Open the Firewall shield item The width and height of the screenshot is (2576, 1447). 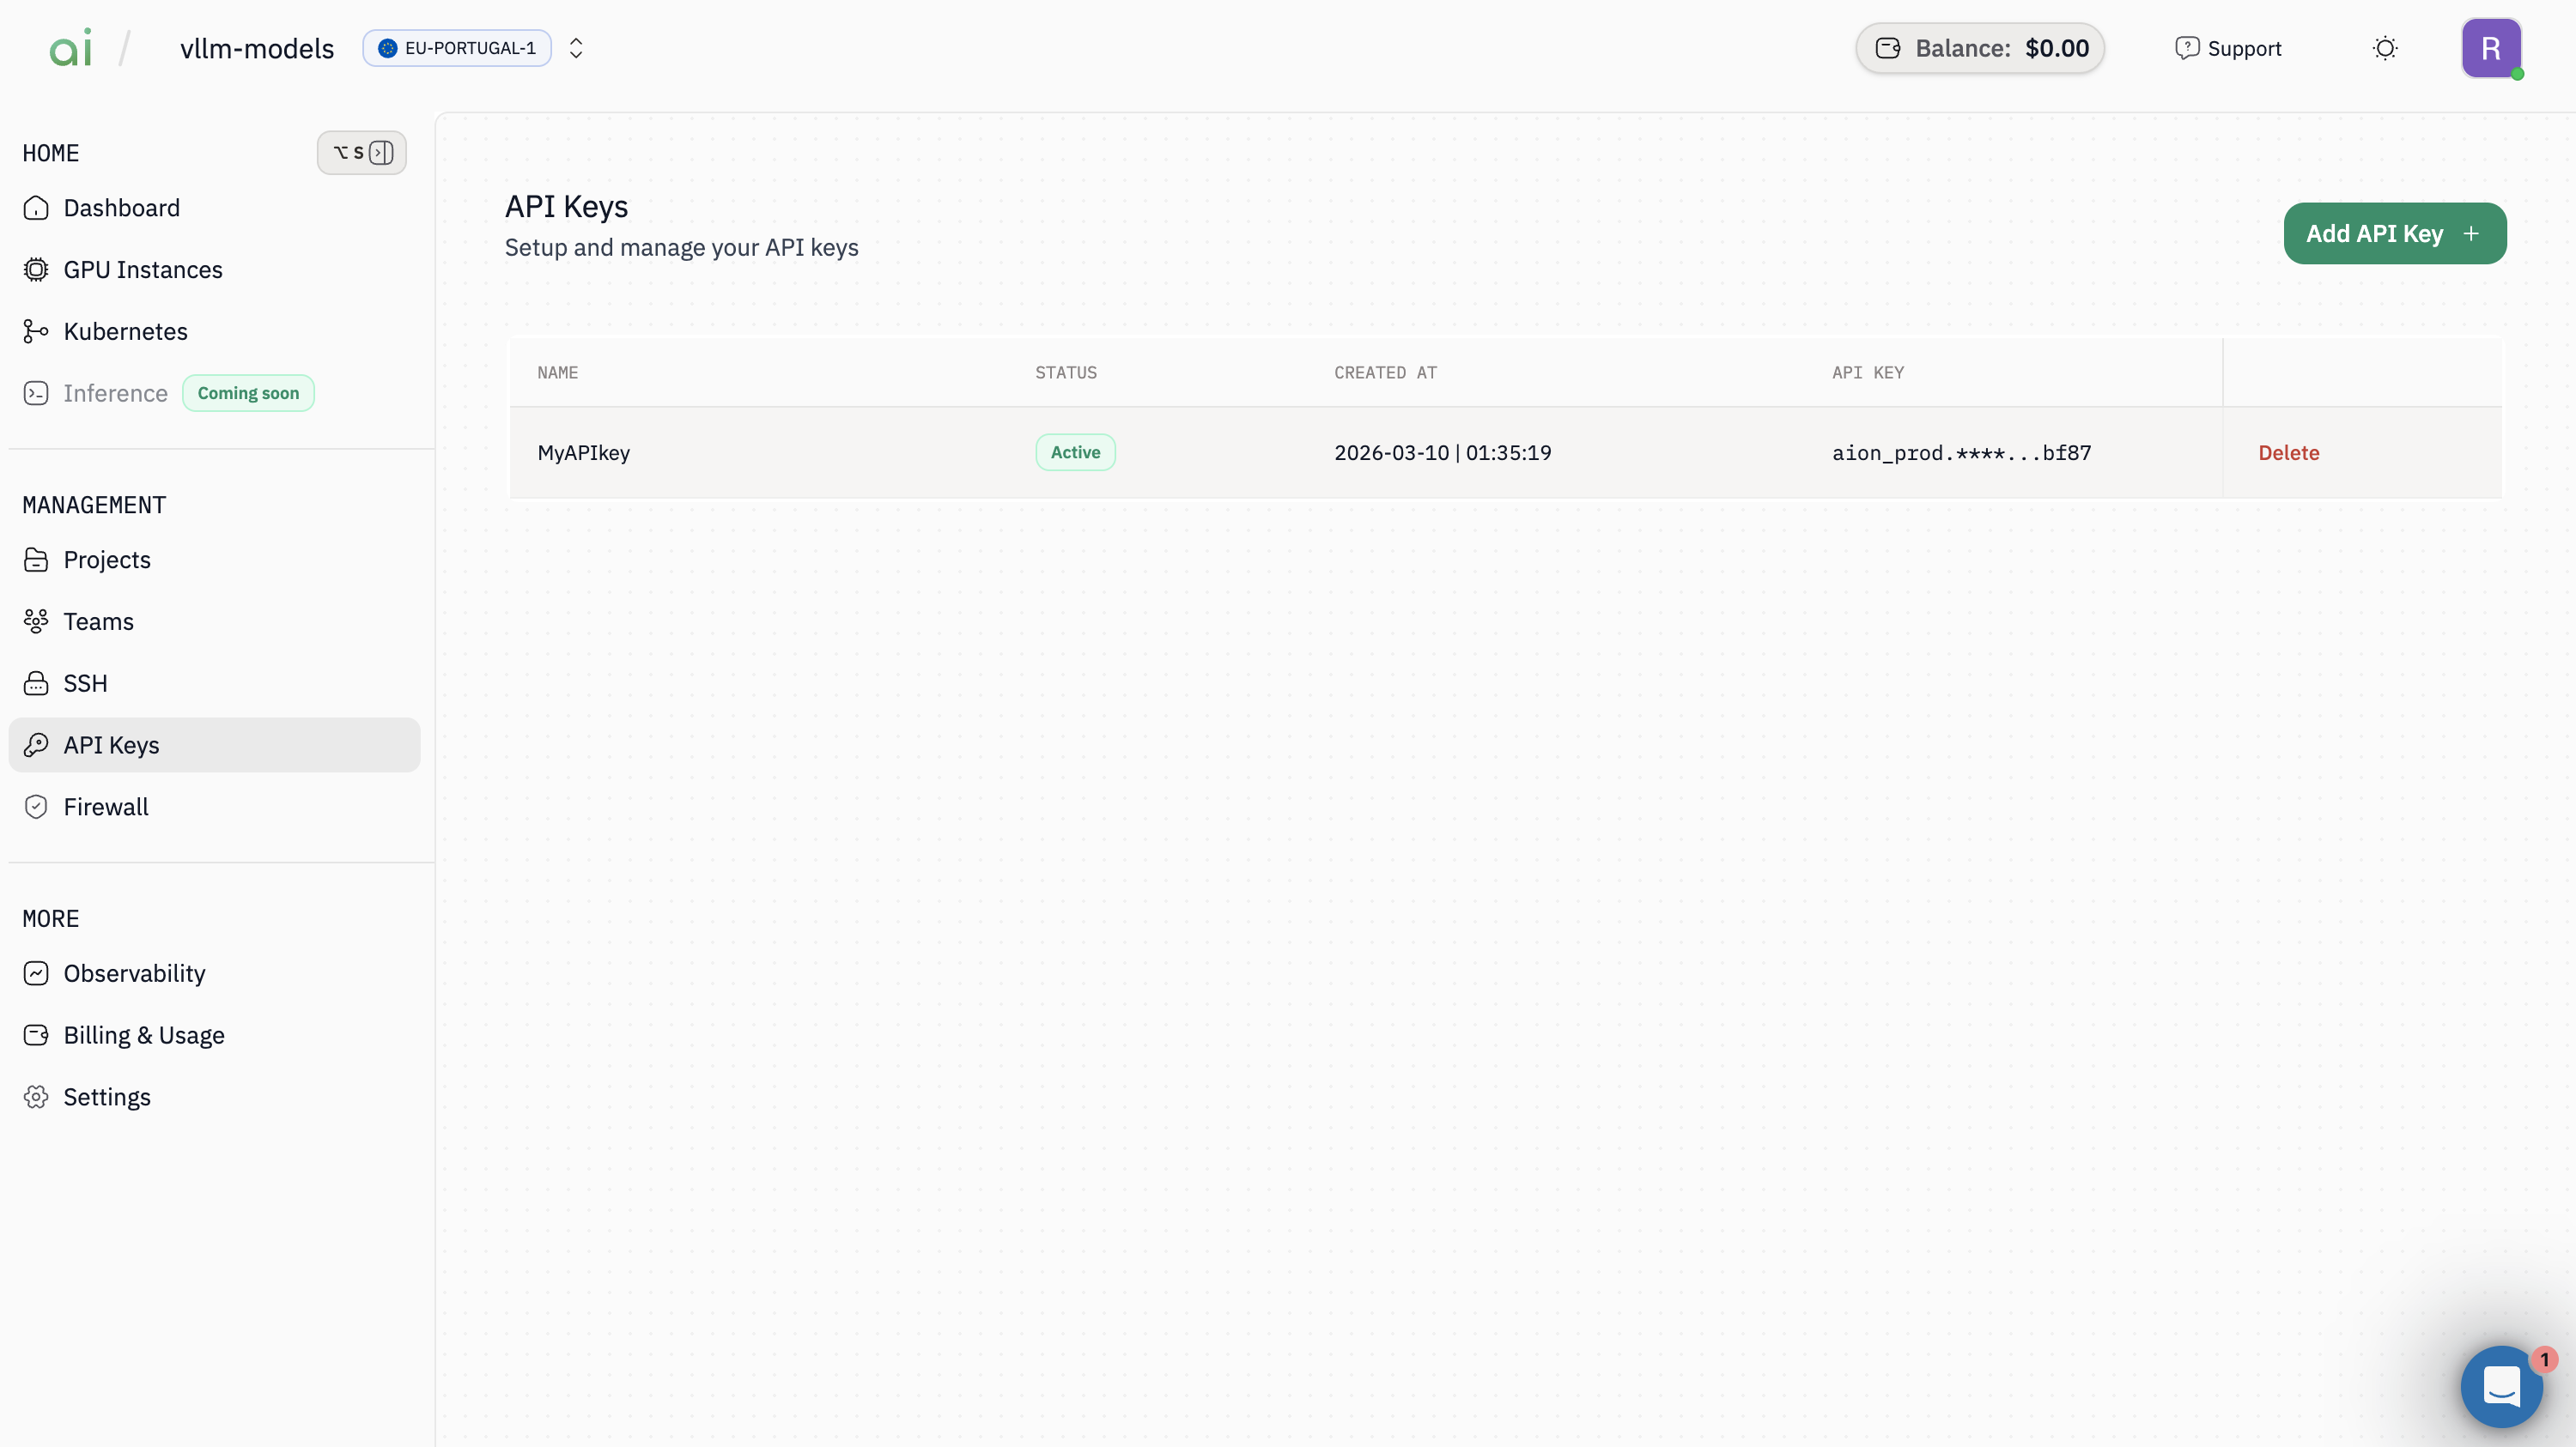(x=105, y=808)
